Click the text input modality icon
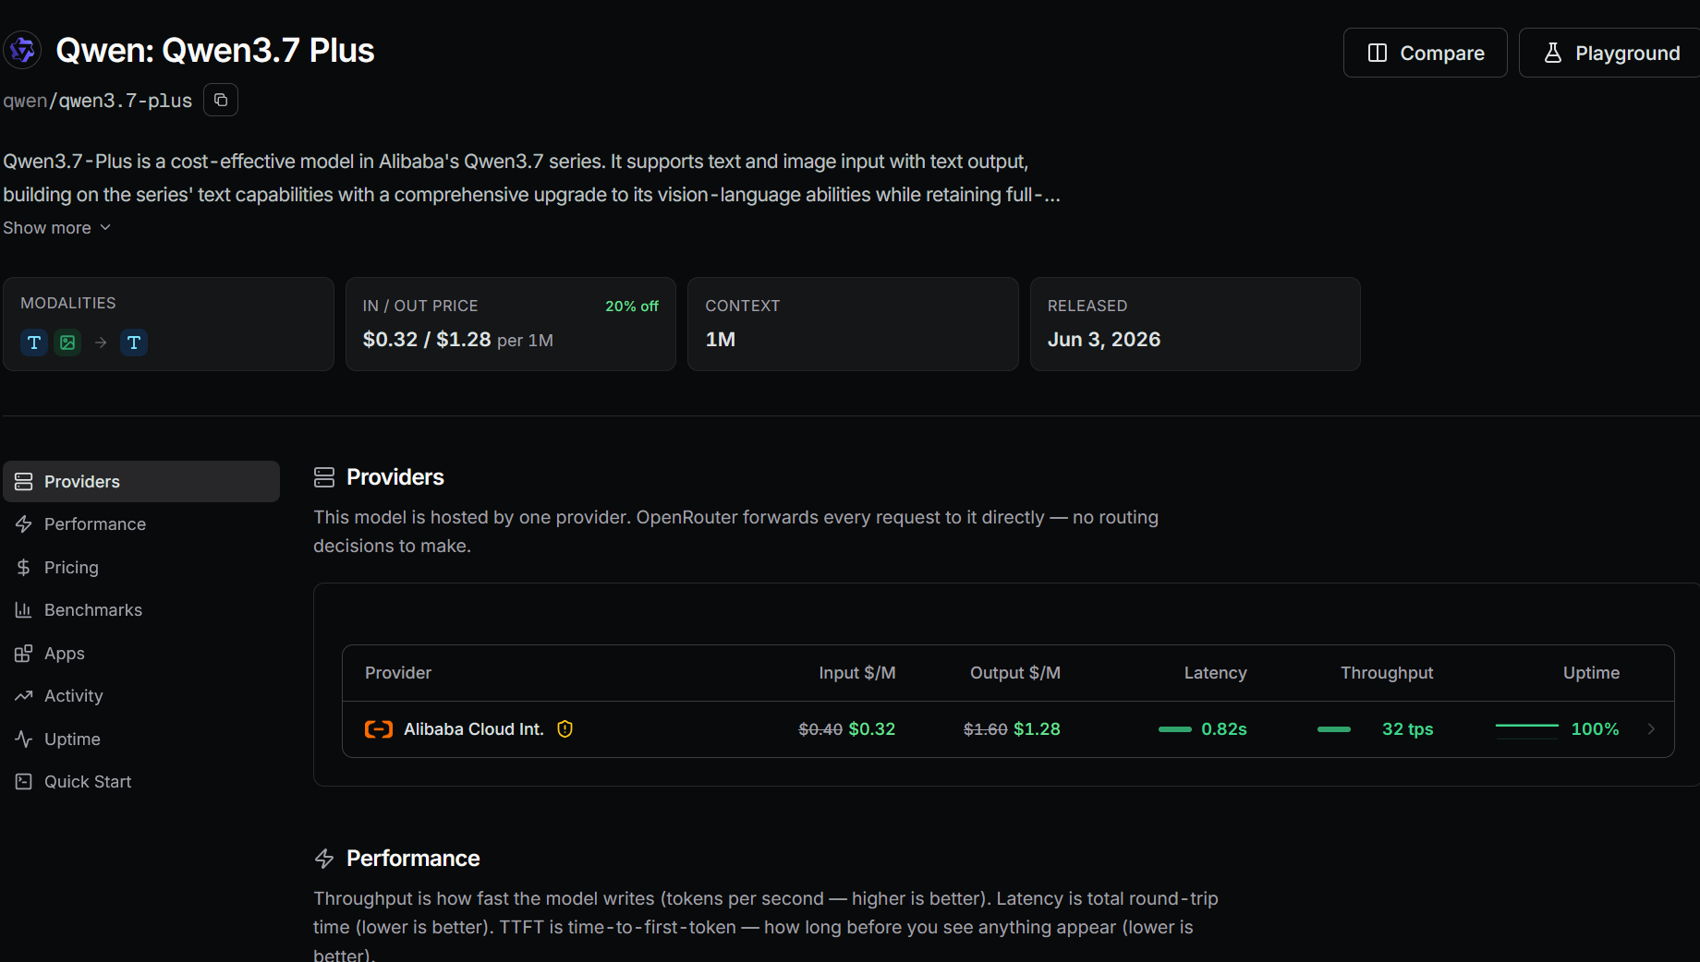 pyautogui.click(x=34, y=343)
